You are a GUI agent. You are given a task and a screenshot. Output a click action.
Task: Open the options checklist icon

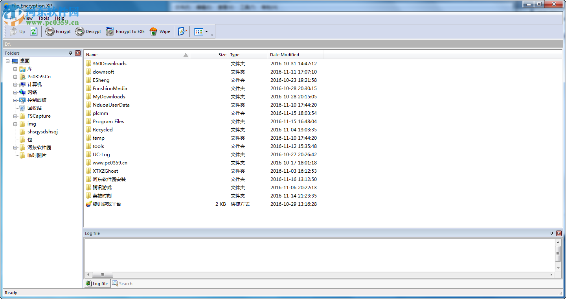point(182,31)
